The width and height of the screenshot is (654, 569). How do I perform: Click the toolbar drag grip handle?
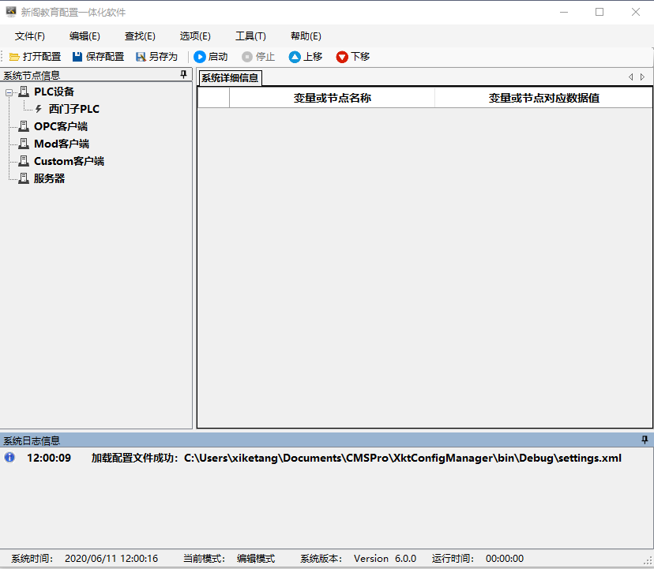2,57
